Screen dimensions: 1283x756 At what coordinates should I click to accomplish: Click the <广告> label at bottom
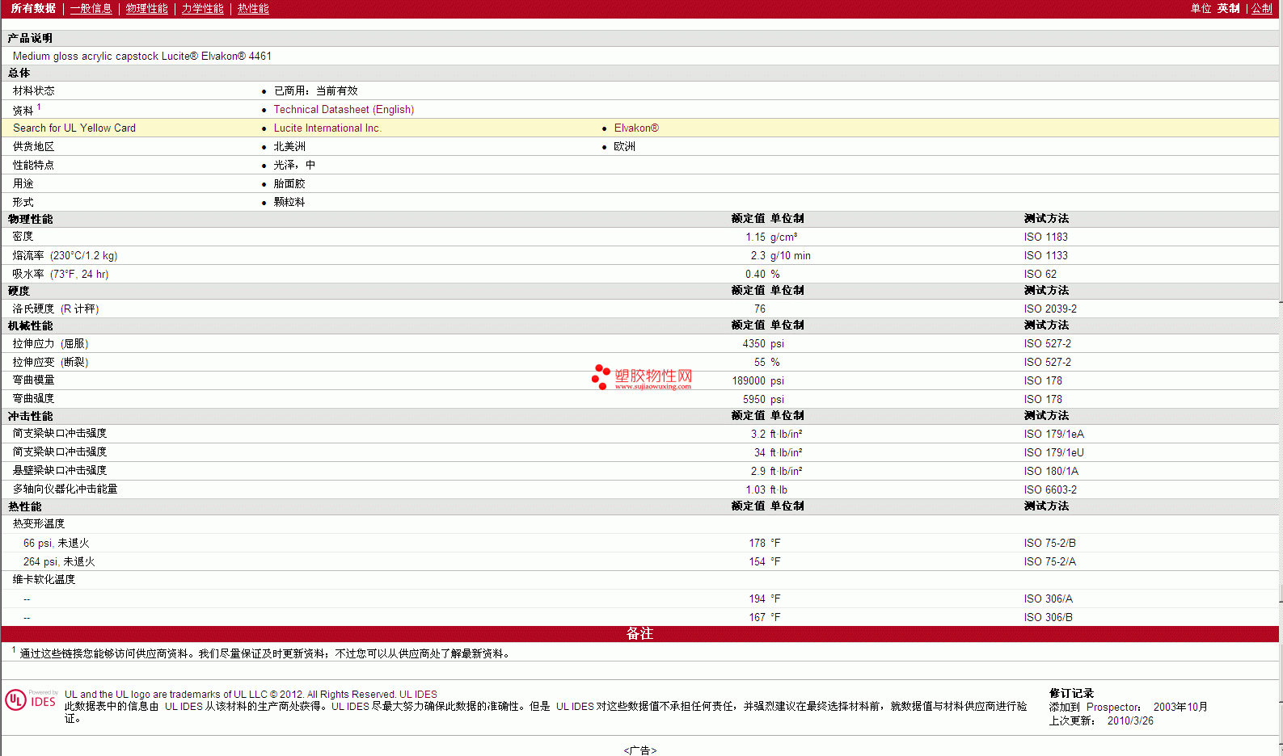coord(640,750)
